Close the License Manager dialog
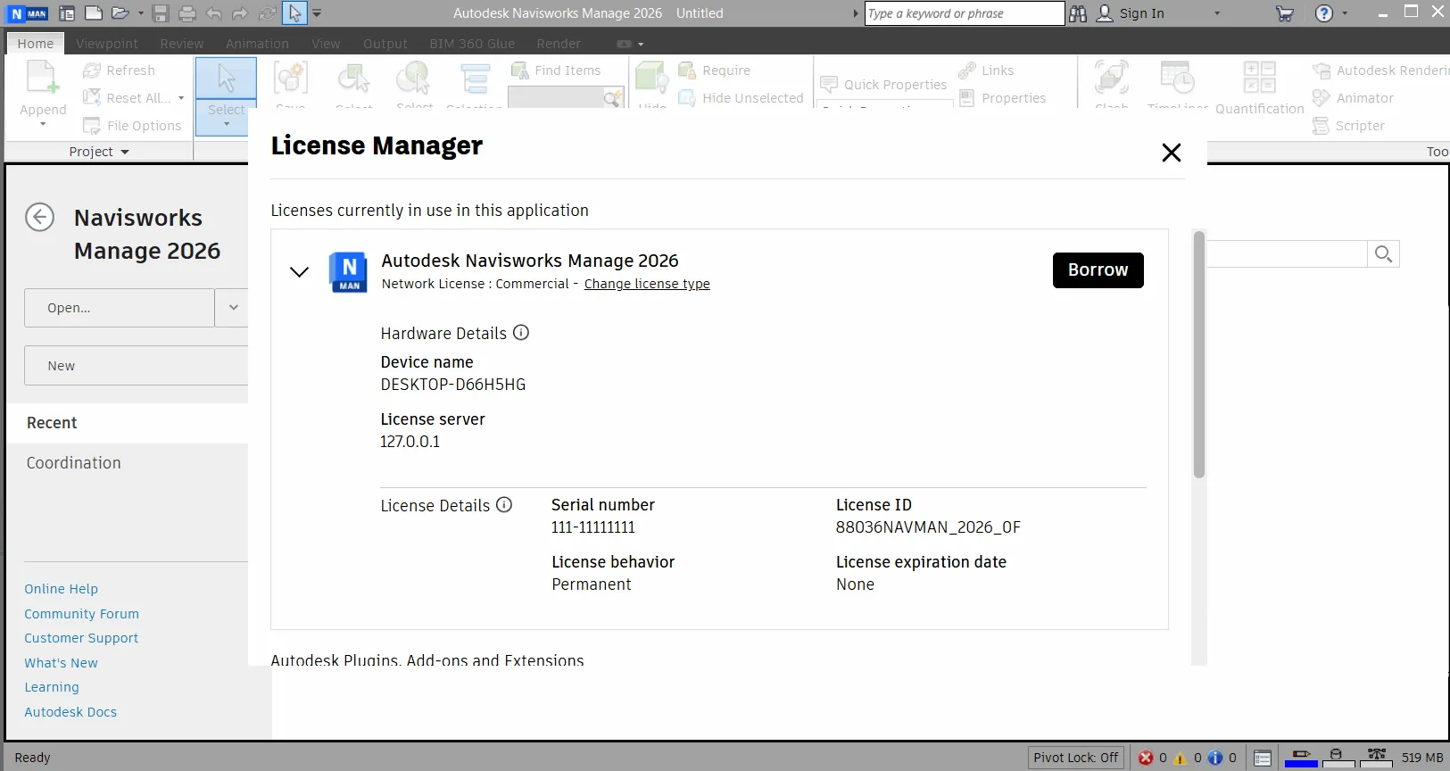Screen dimensions: 1450x771 [x=1172, y=153]
